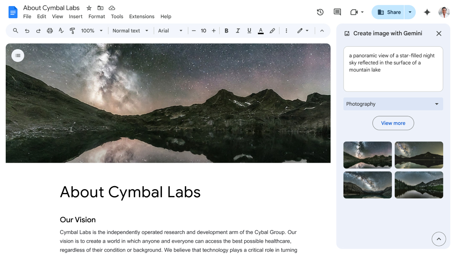Start a Meet video call
456x256 pixels.
coord(354,12)
